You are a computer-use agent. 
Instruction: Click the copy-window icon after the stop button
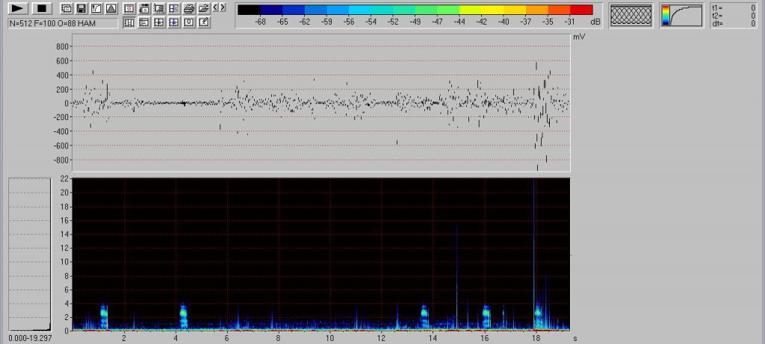[x=66, y=8]
